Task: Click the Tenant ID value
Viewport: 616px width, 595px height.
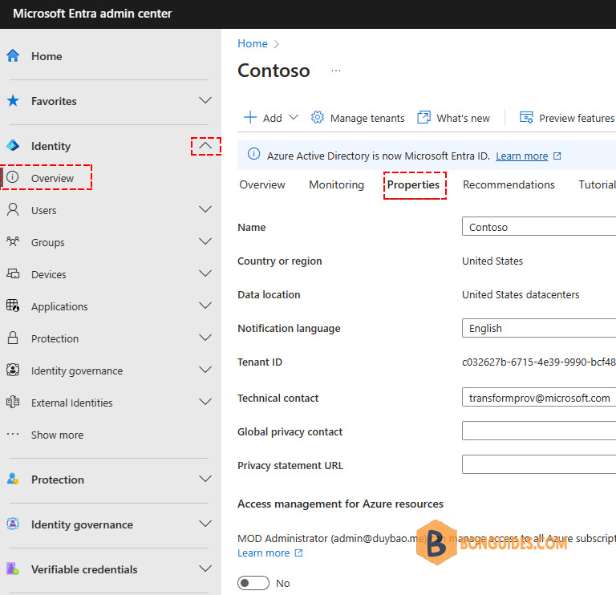Action: point(539,362)
